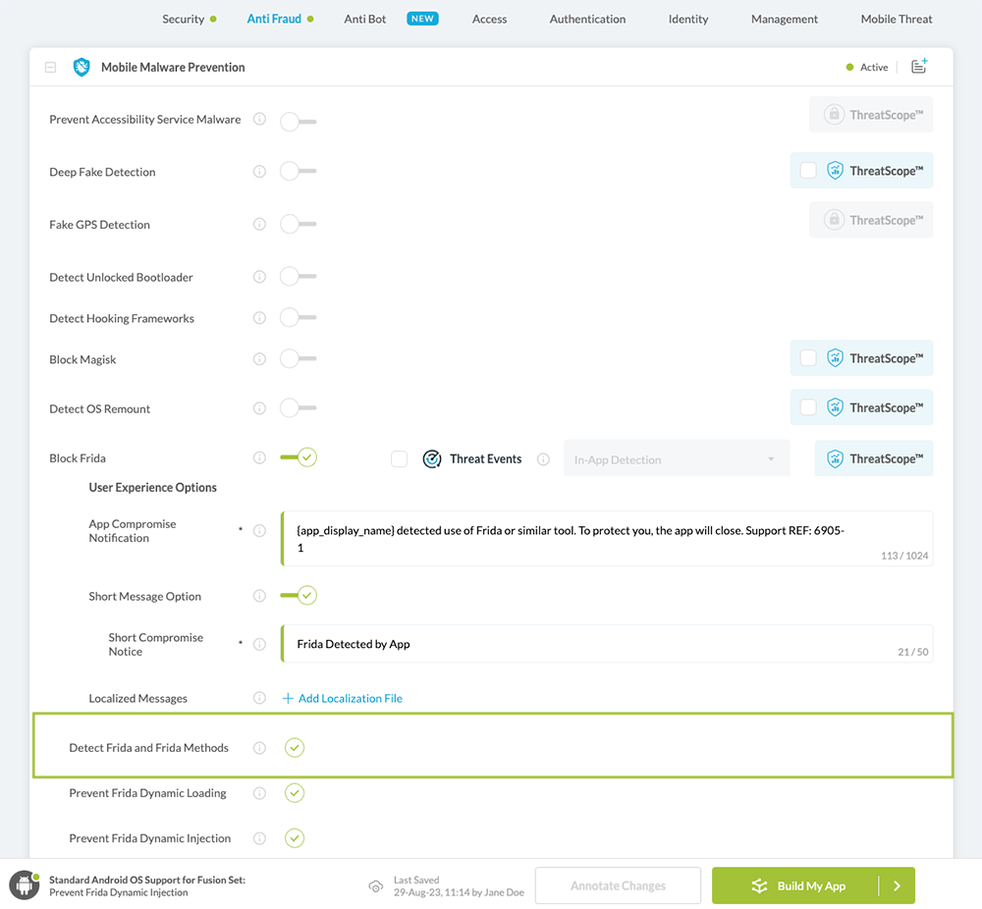Screen dimensions: 982x909
Task: Open the In-App Detection dropdown
Action: (676, 459)
